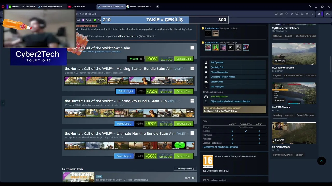This screenshot has height=186, width=332.
Task: Click the price-drop $1.04 info icon
Action: [141, 59]
